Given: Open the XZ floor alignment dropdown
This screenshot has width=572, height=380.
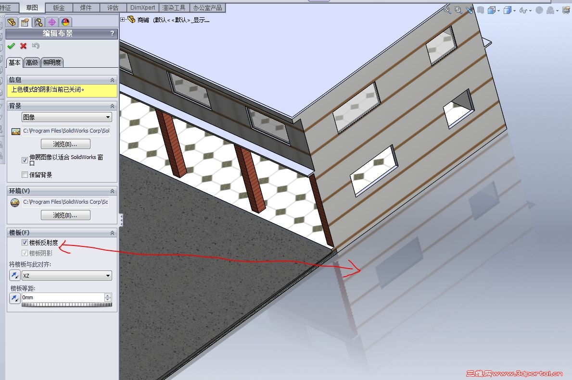Looking at the screenshot, I should click(x=67, y=275).
